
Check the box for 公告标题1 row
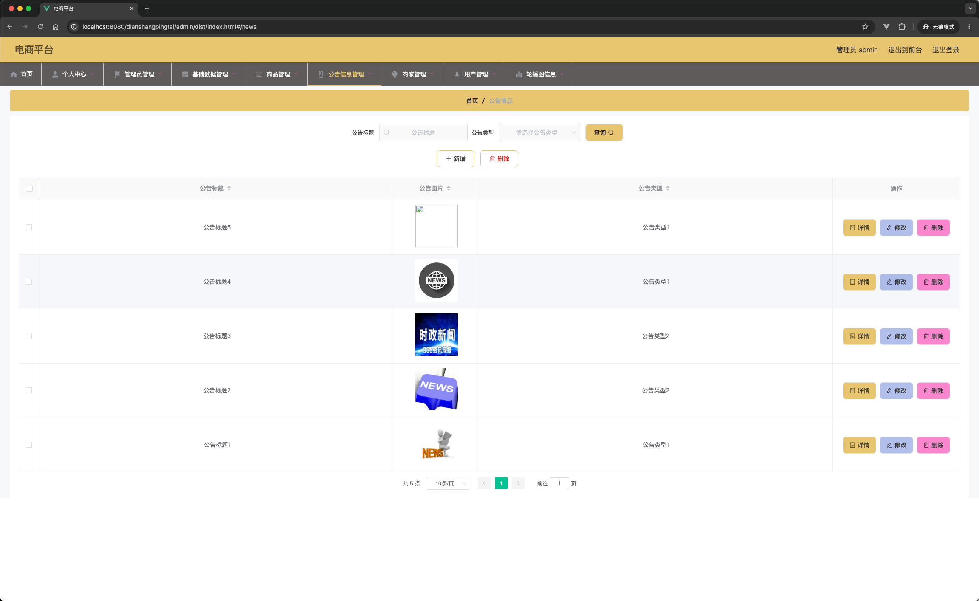click(x=29, y=445)
